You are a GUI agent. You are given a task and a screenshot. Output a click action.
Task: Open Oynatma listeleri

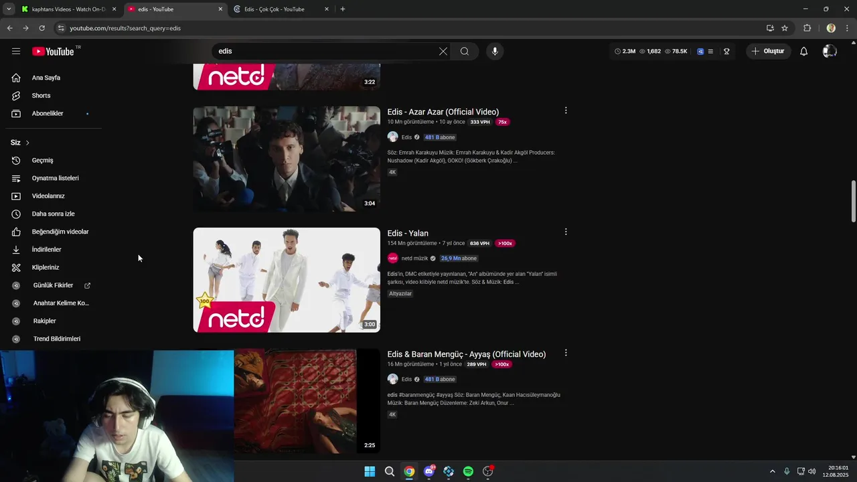[x=54, y=178]
